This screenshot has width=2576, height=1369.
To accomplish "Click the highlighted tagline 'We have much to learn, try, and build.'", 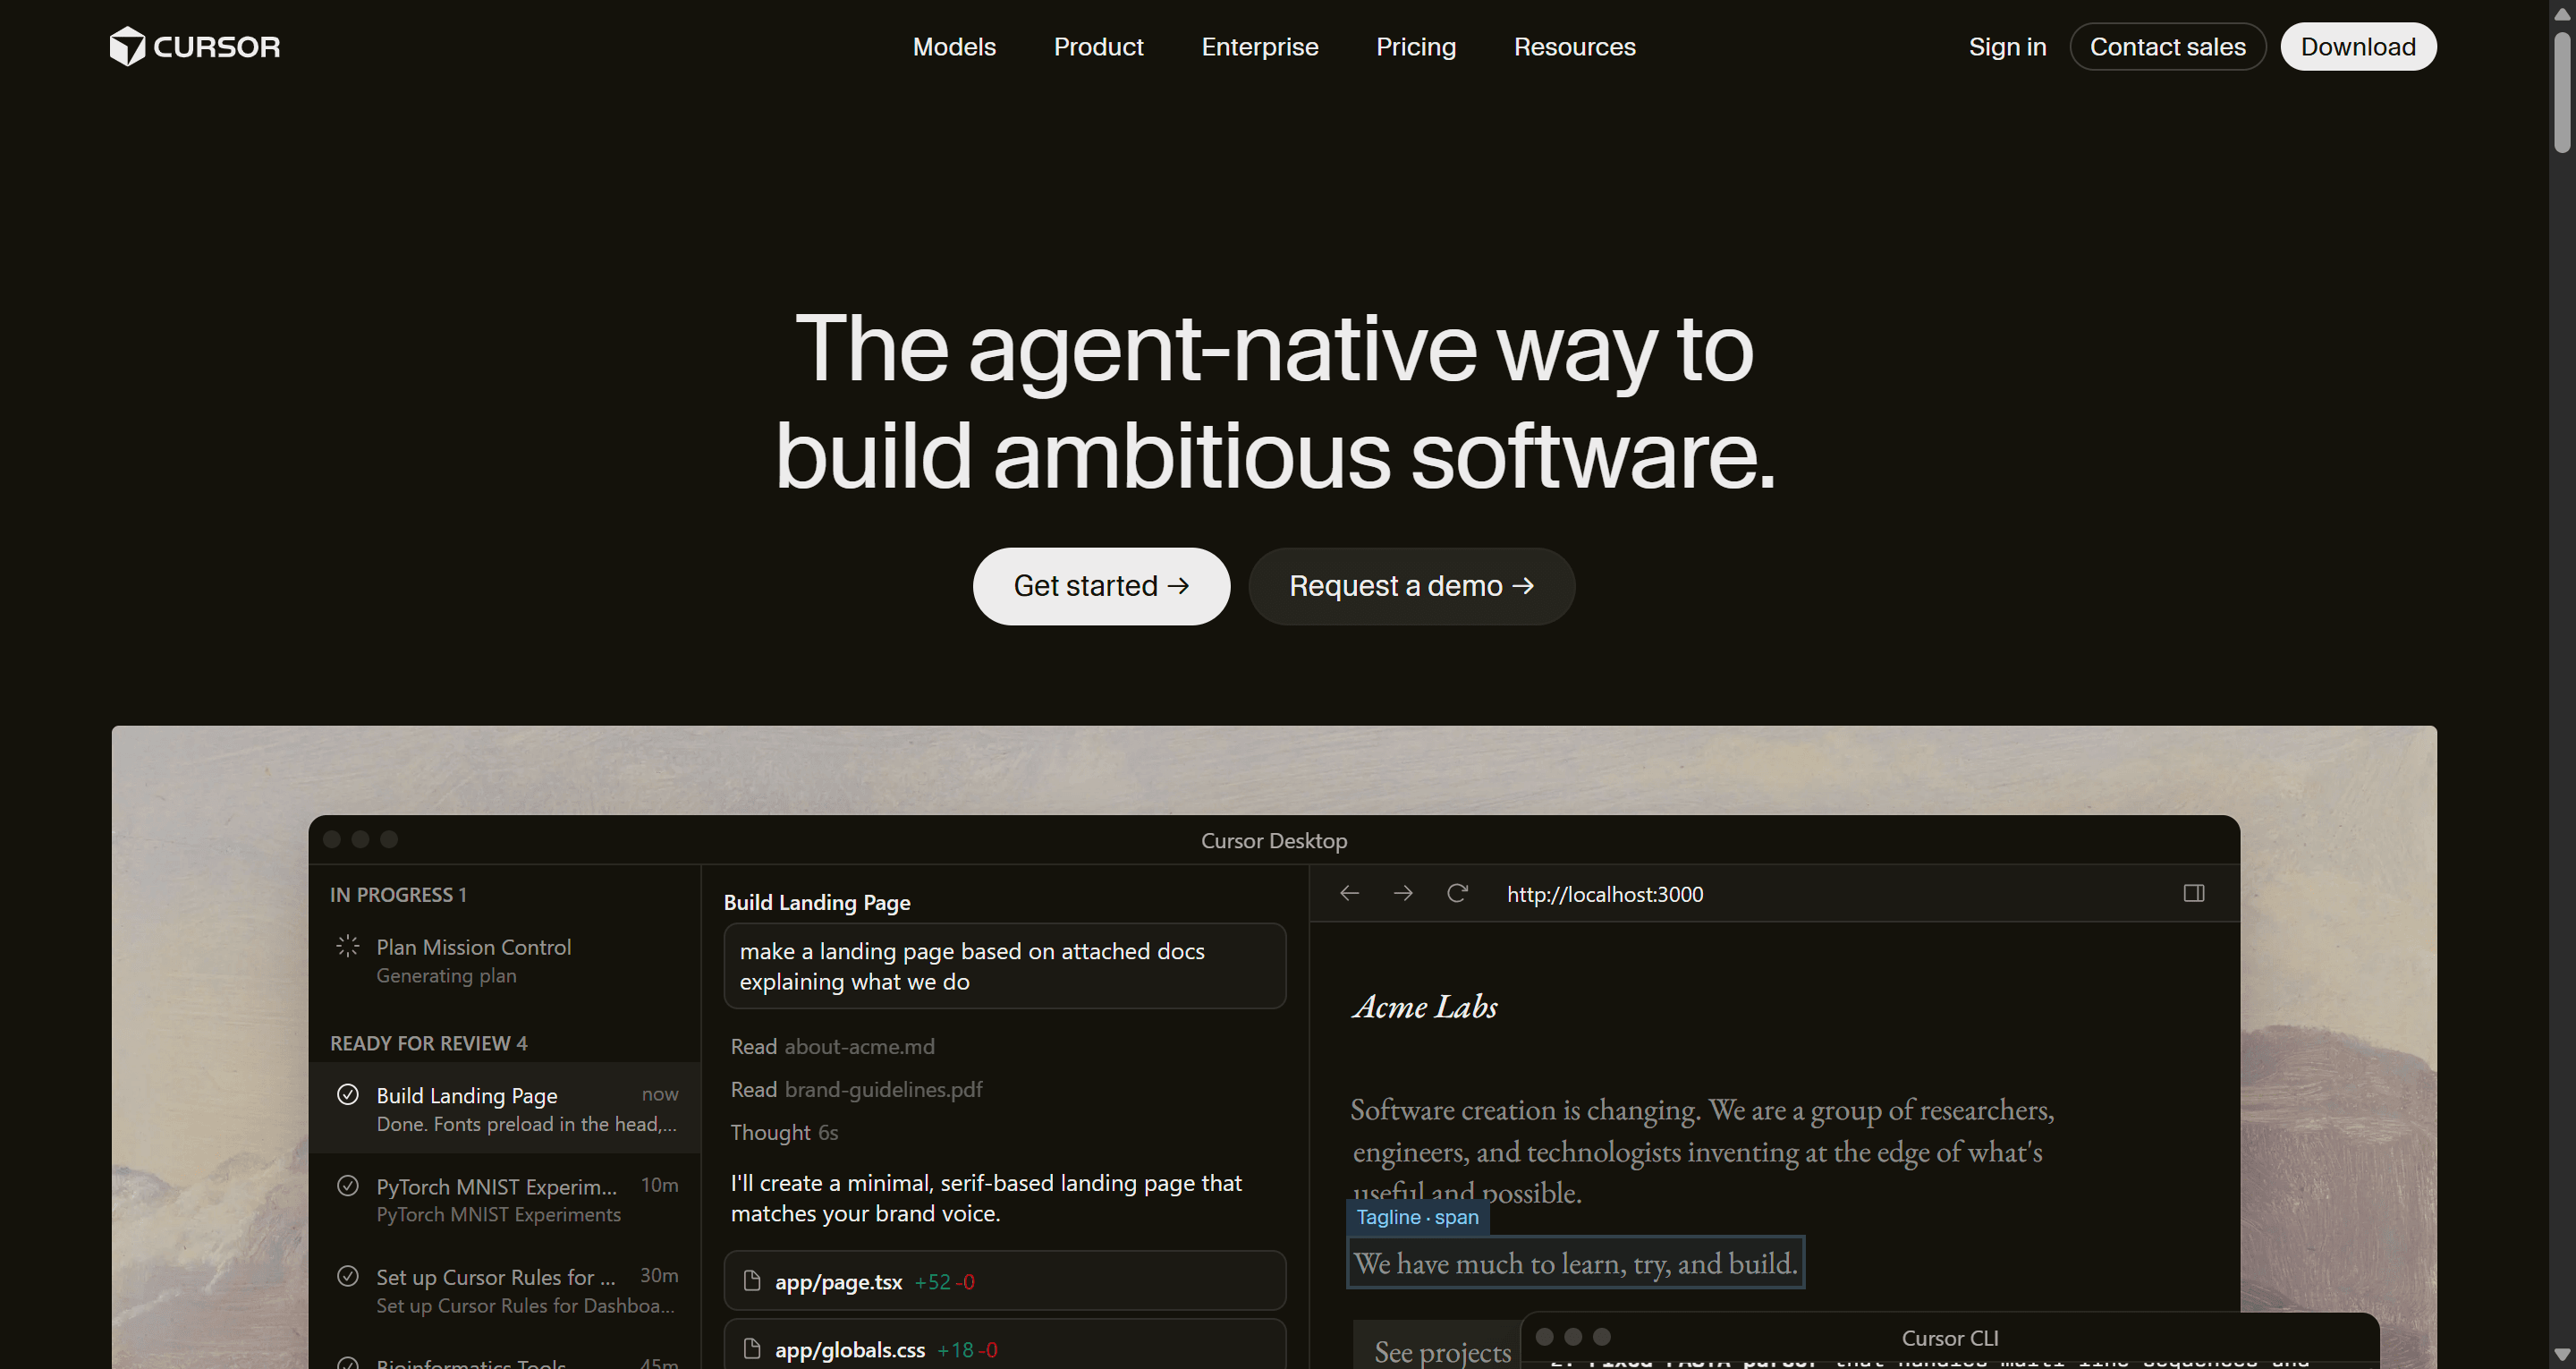I will click(x=1575, y=1263).
